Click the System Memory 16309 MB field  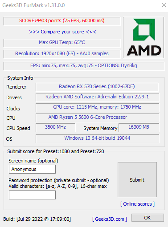coord(139,127)
